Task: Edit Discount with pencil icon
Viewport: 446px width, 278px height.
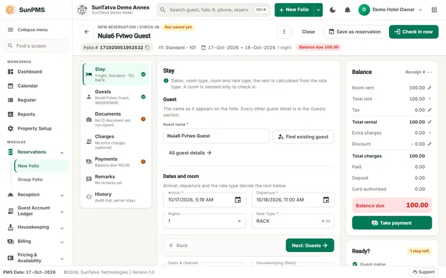Action: coord(429,144)
